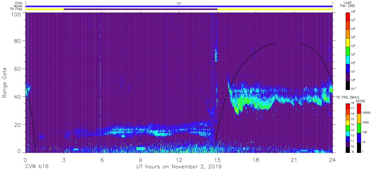
Task: Click the Range Gate y-axis title
Action: (x=5, y=83)
